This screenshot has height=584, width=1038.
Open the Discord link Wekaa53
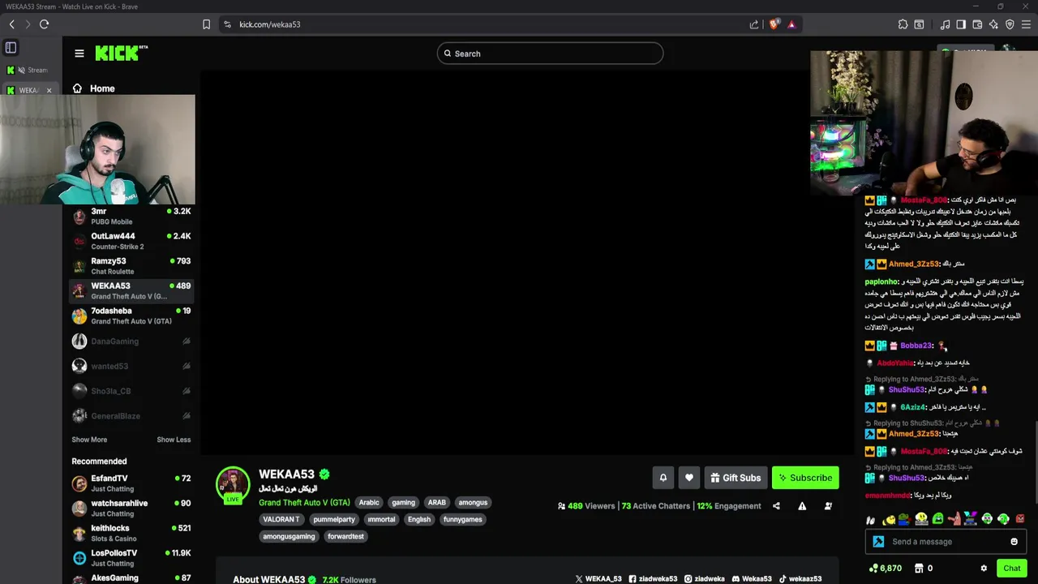752,579
